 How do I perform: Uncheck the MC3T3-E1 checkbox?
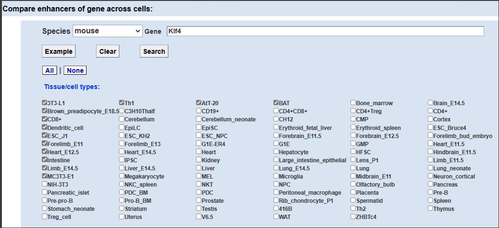tap(45, 176)
